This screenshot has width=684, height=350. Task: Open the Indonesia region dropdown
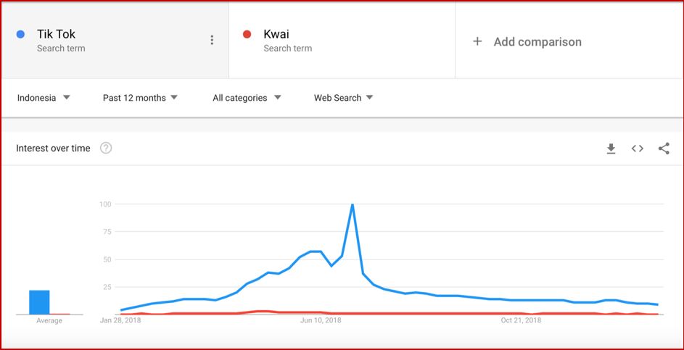click(44, 98)
